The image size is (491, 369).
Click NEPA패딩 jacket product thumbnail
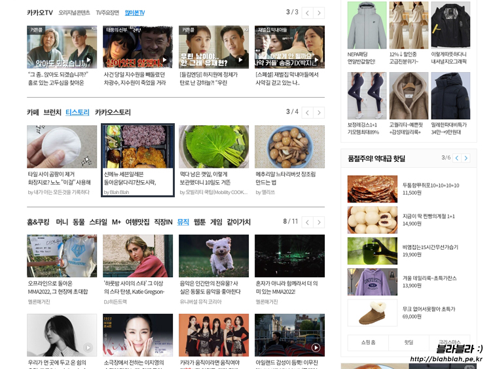point(367,25)
